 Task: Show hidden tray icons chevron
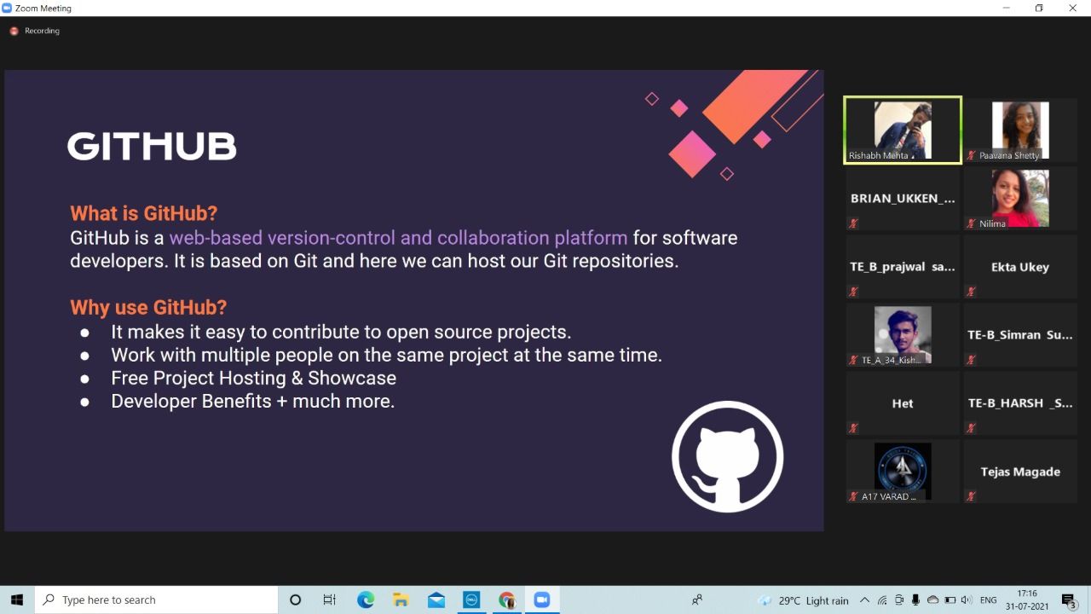(x=864, y=600)
